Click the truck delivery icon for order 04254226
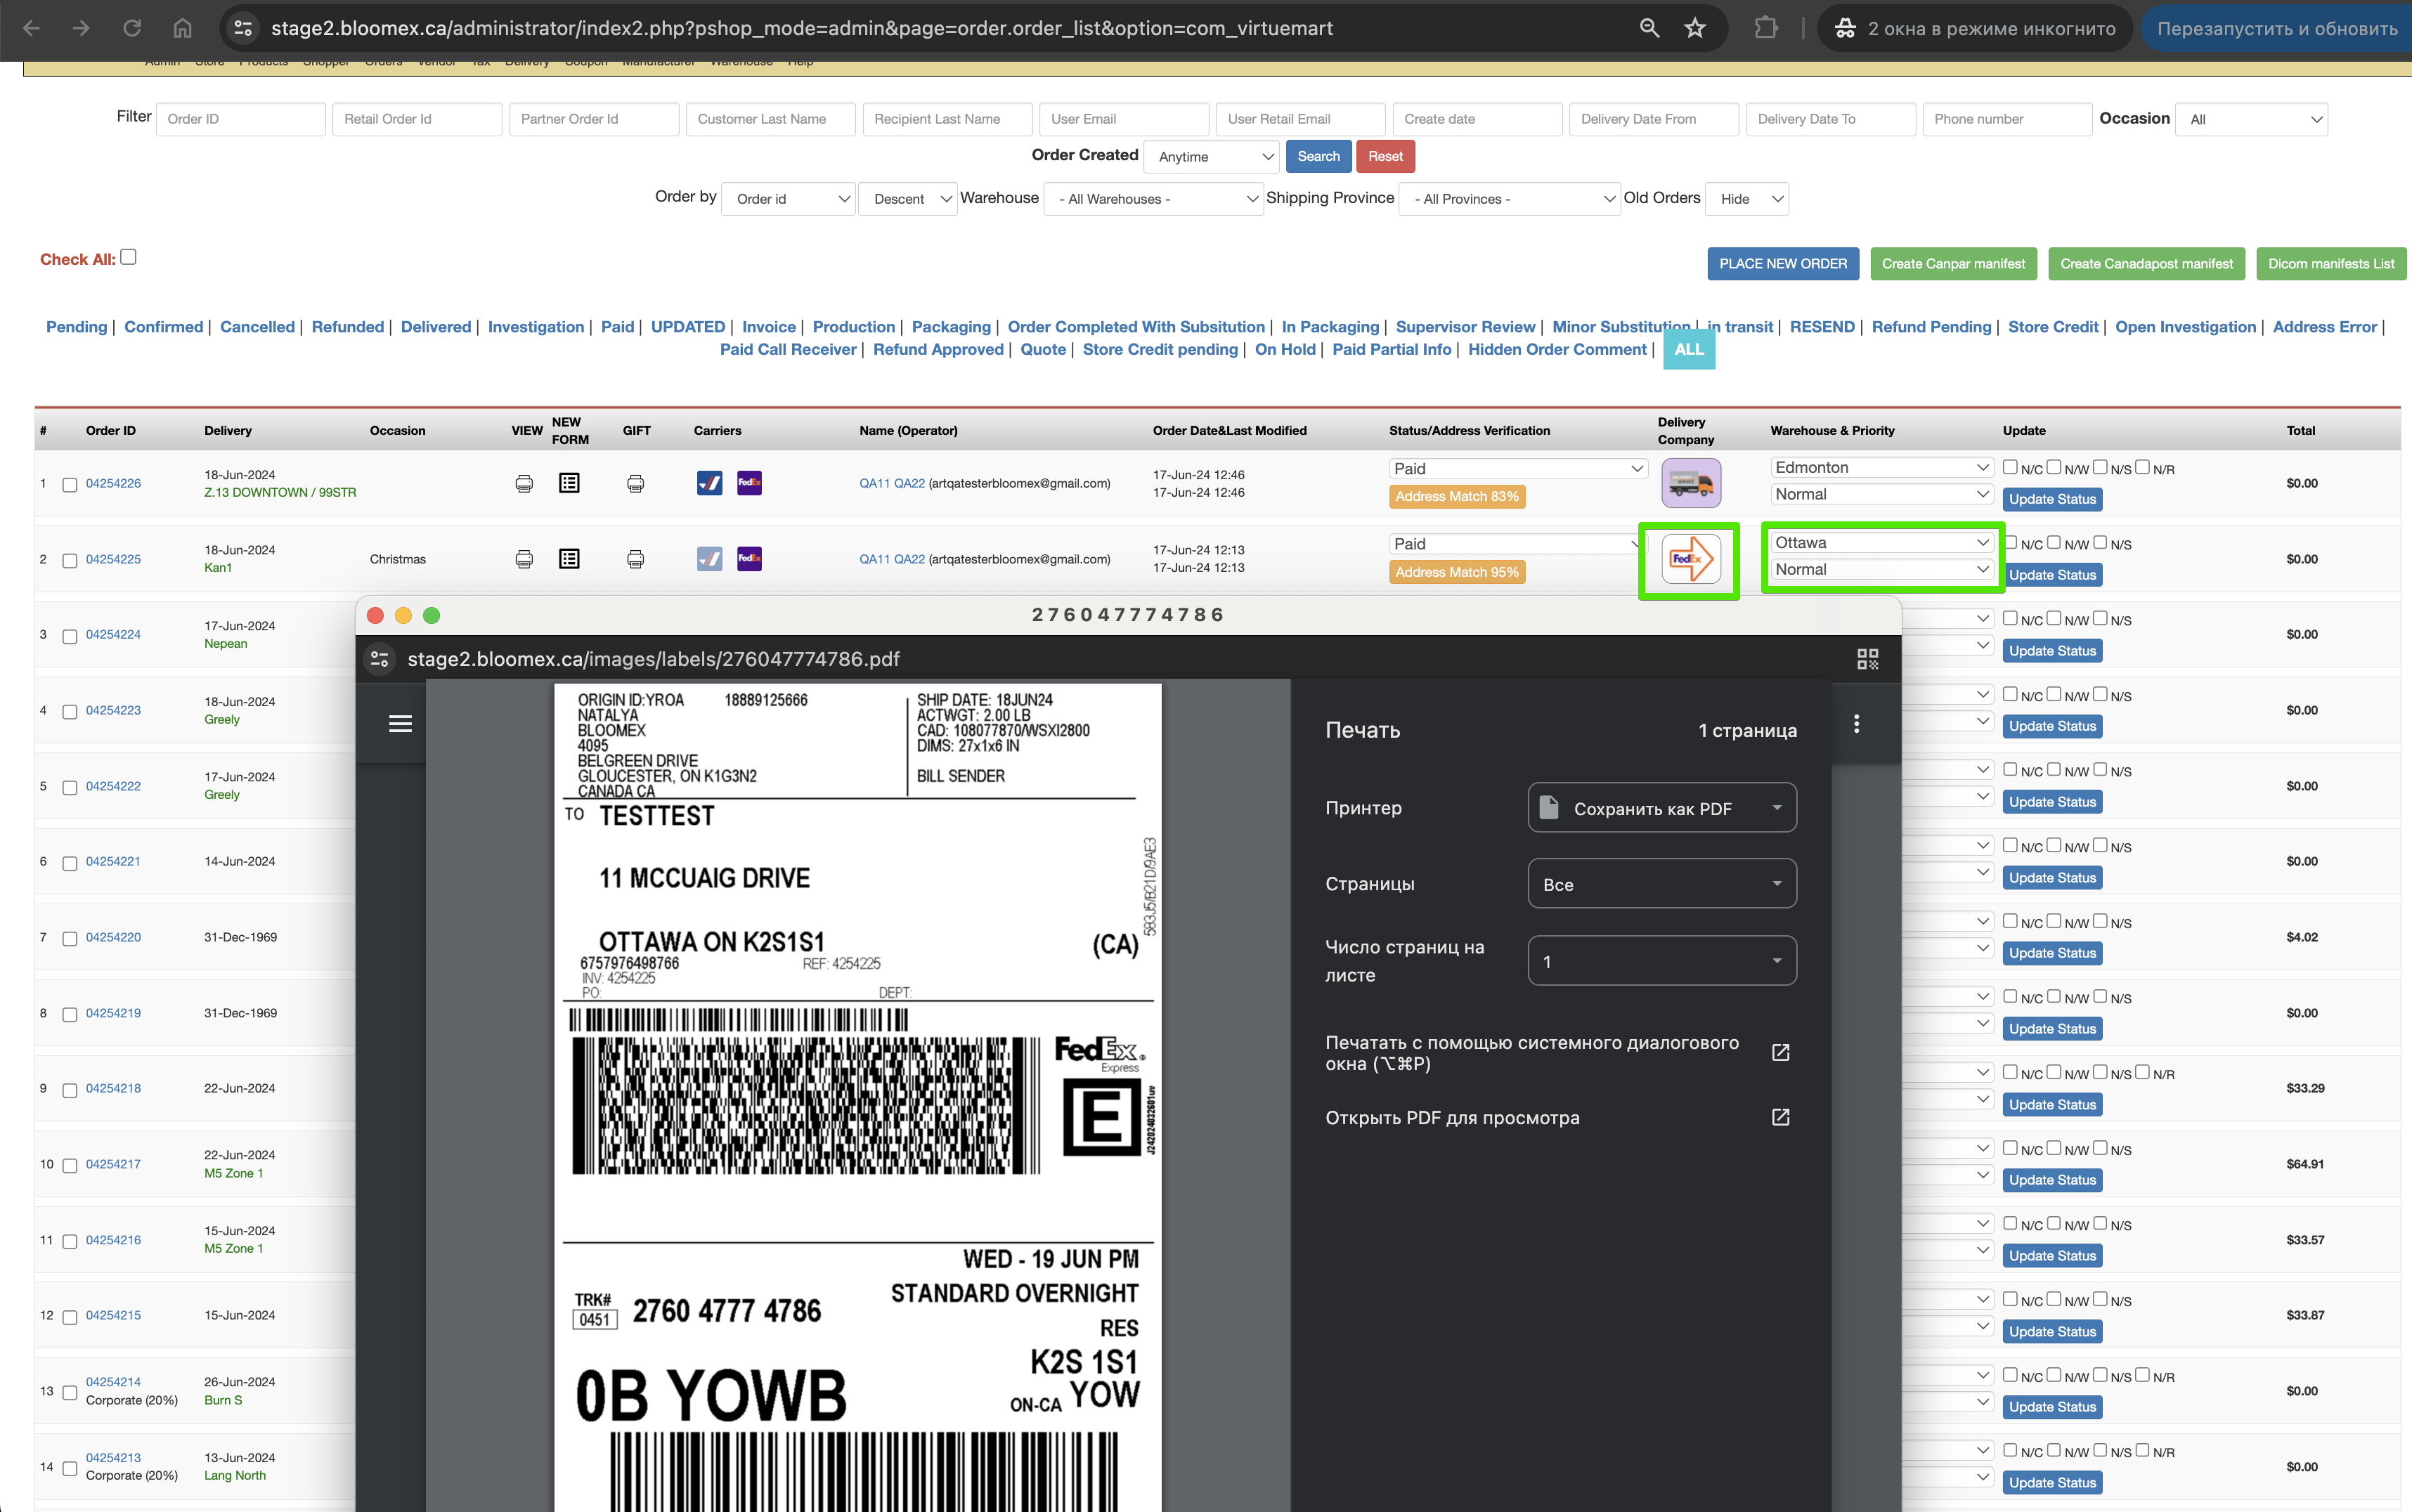 [1691, 484]
